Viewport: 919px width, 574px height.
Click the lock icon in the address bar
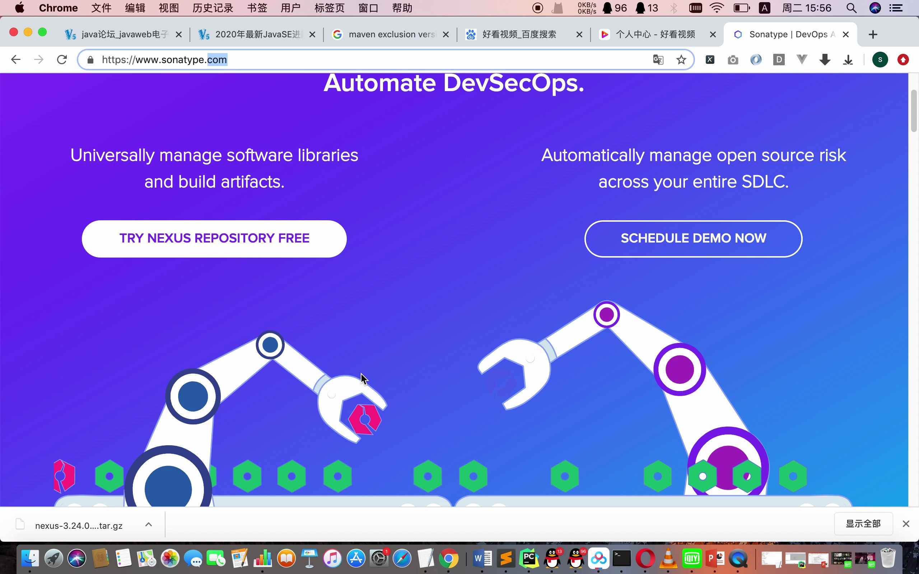(90, 60)
